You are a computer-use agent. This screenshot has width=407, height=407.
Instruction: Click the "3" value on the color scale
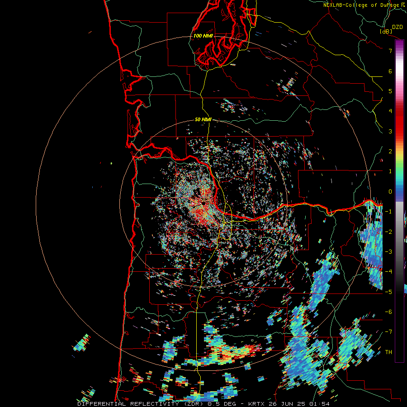[390, 131]
